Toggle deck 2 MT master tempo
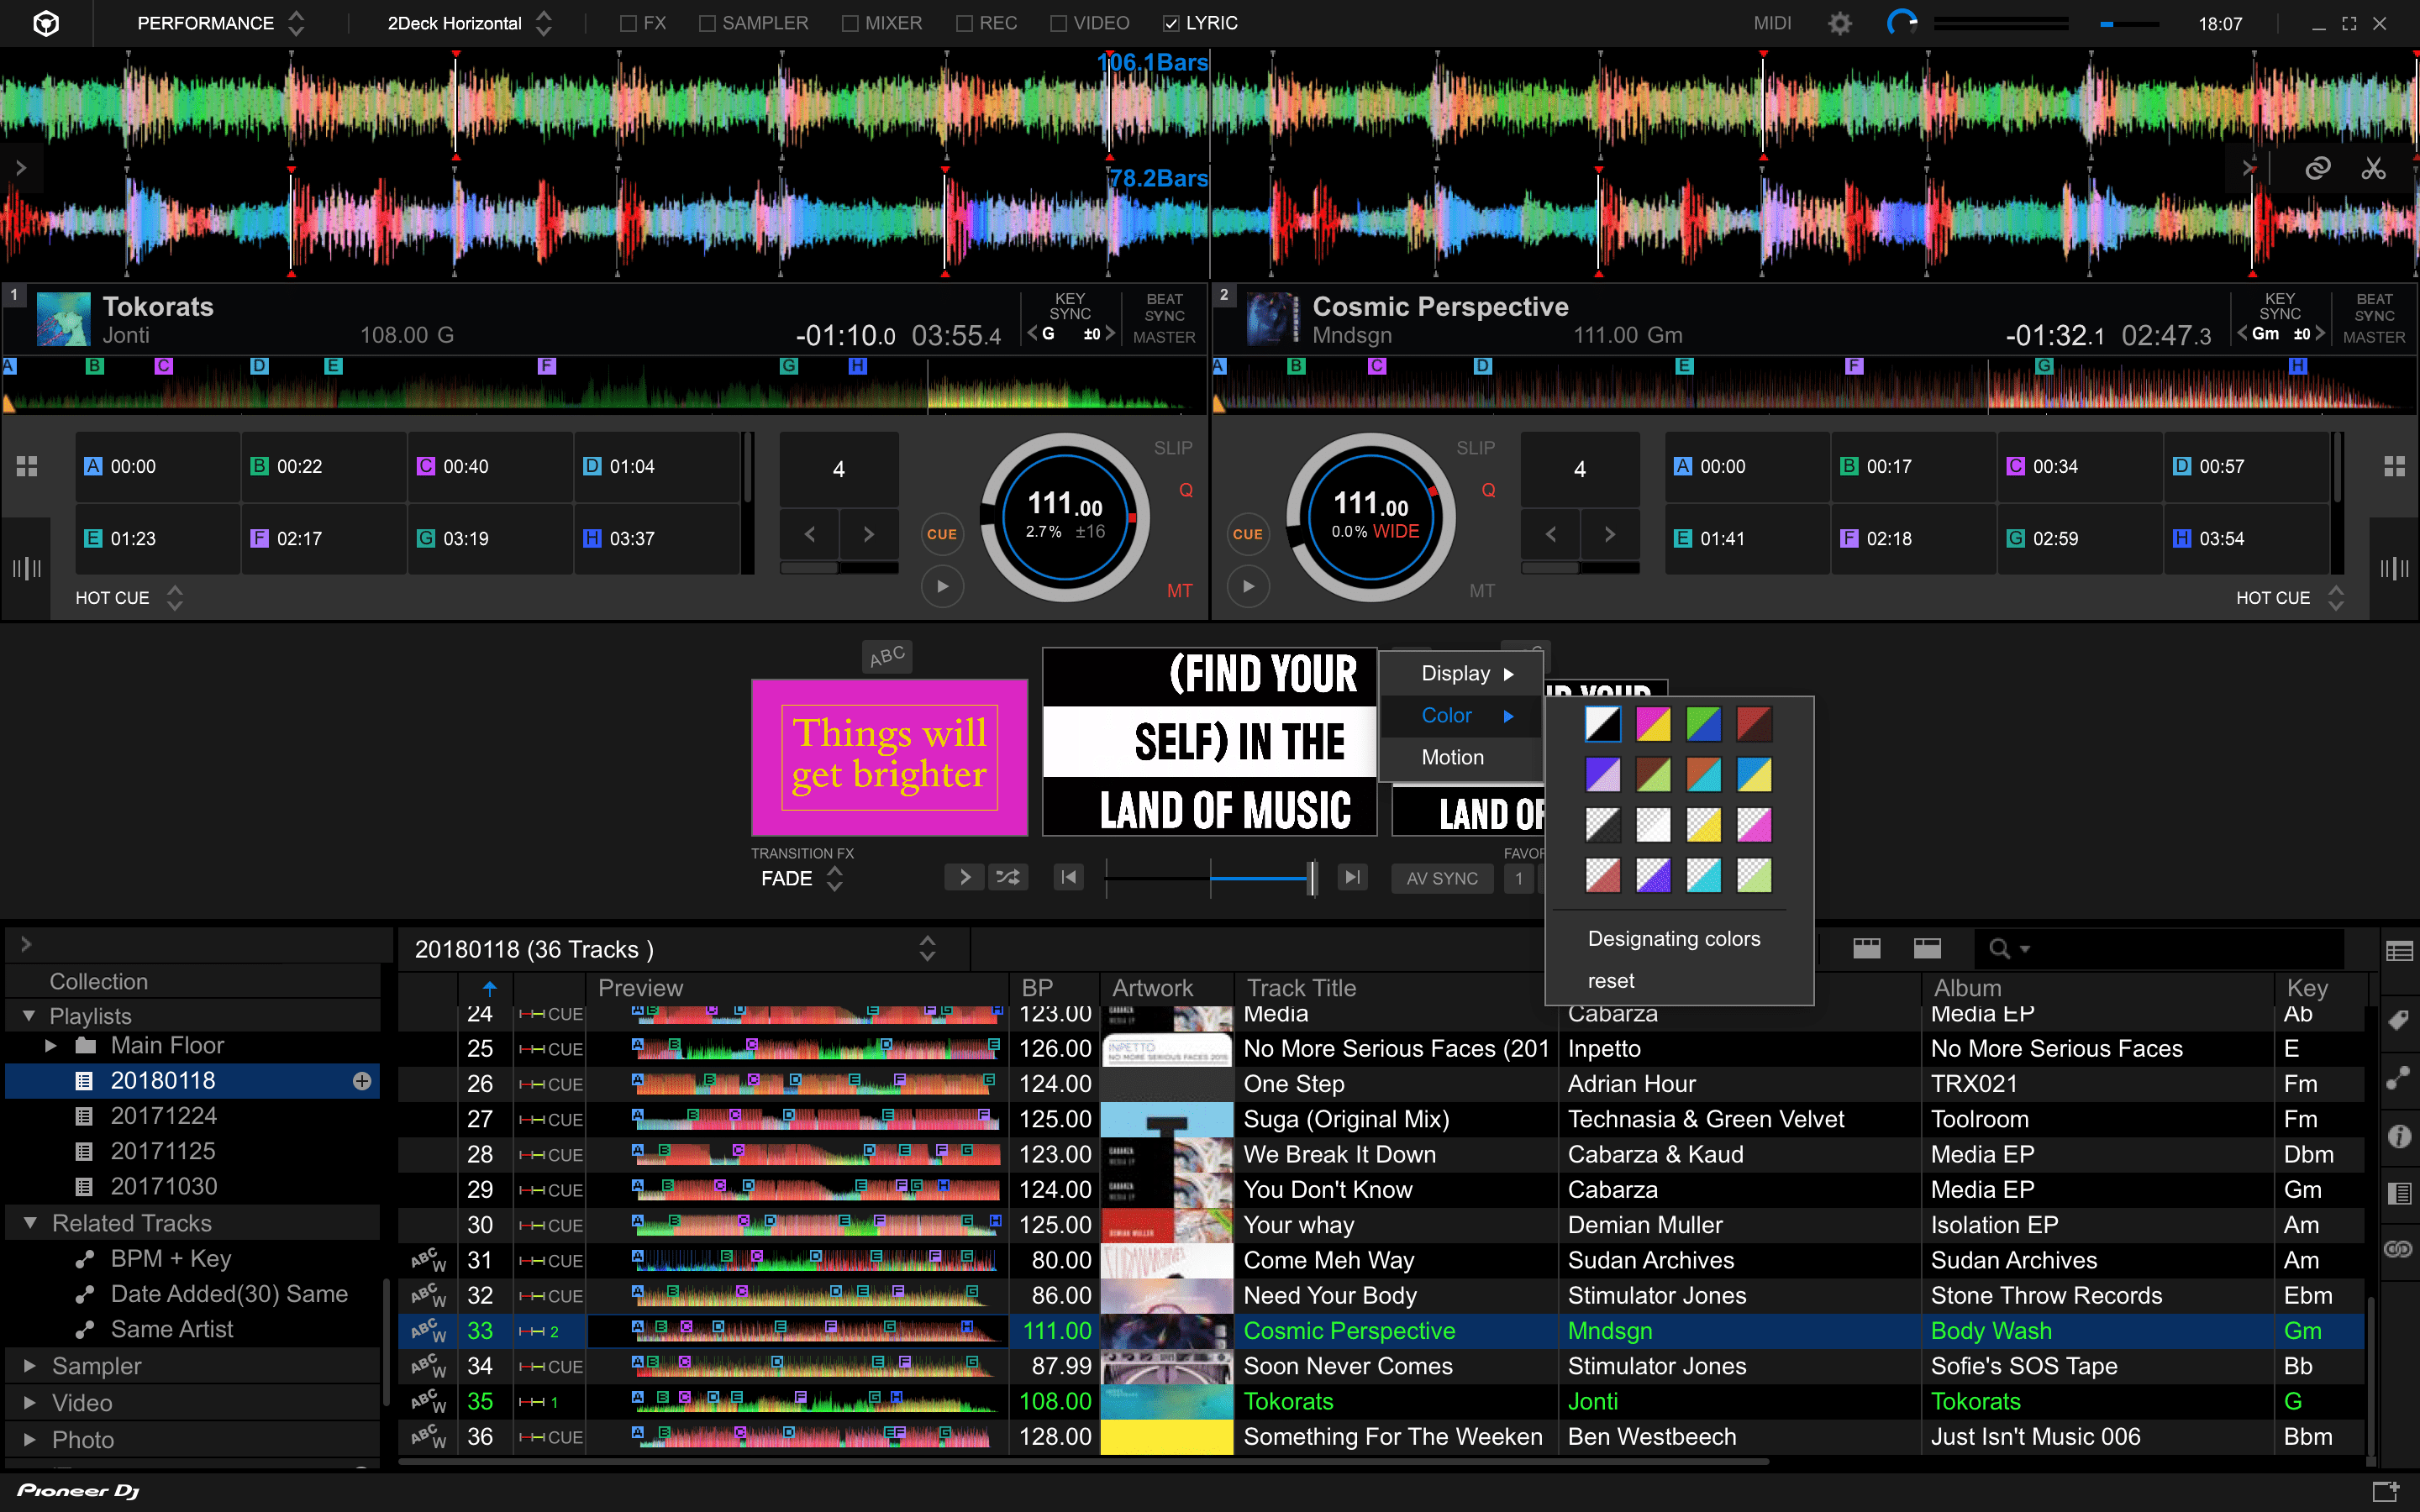2420x1512 pixels. tap(1482, 591)
